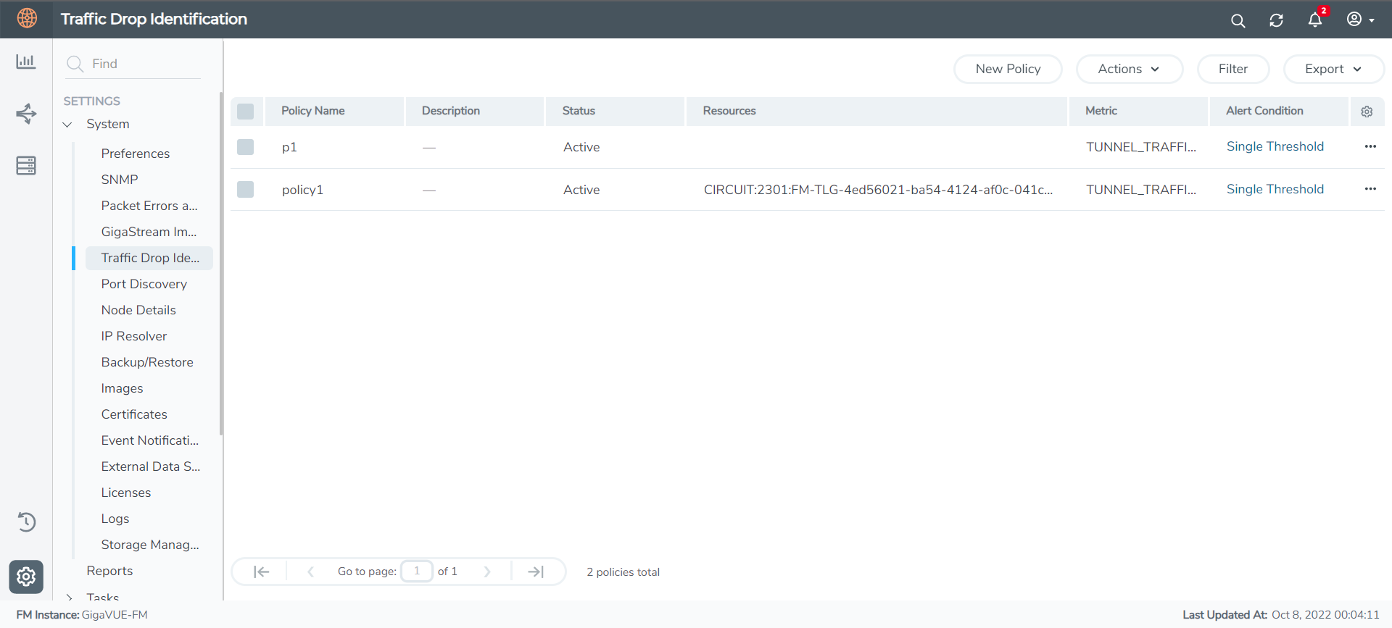This screenshot has width=1392, height=628.
Task: Click the search magnifier in header
Action: pyautogui.click(x=1238, y=20)
